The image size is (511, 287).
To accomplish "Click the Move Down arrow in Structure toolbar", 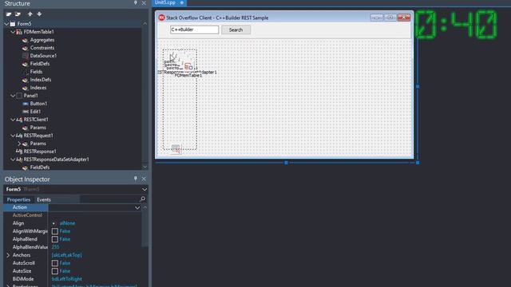I will 39,14.
